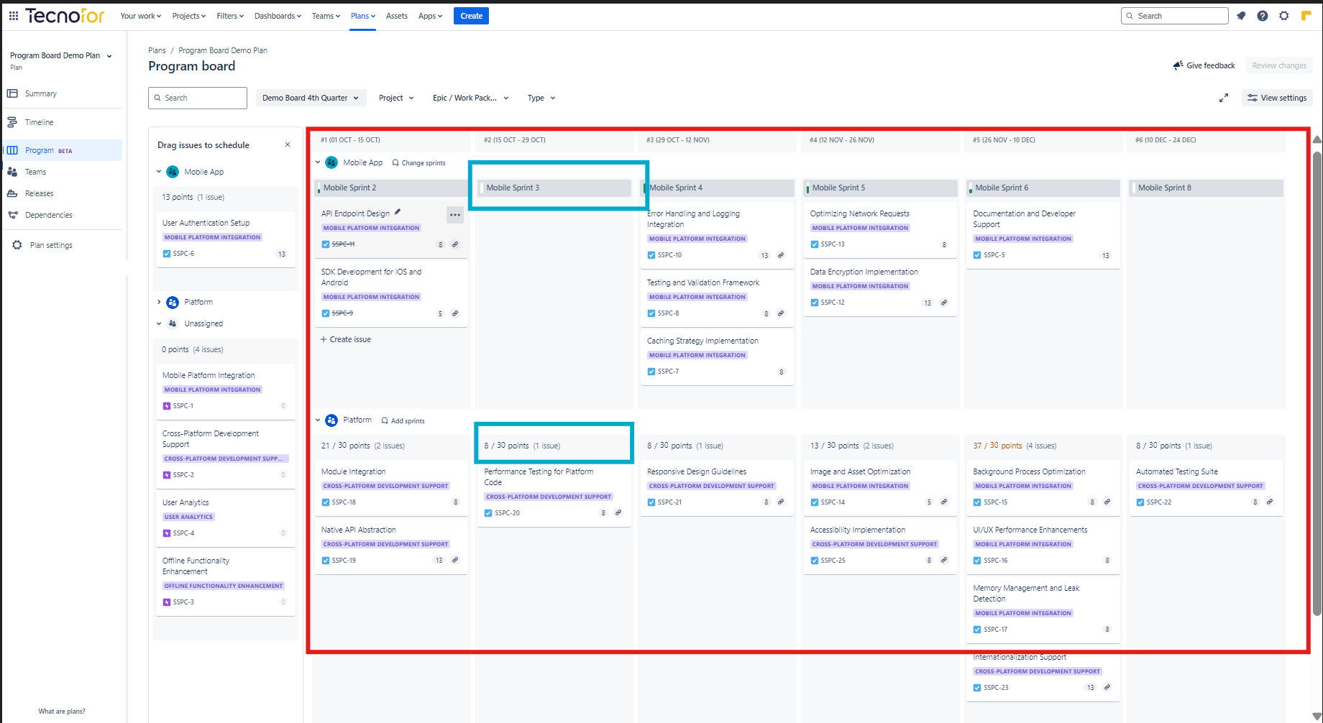The image size is (1323, 723).
Task: Open the notifications icon in top bar
Action: 1241,16
